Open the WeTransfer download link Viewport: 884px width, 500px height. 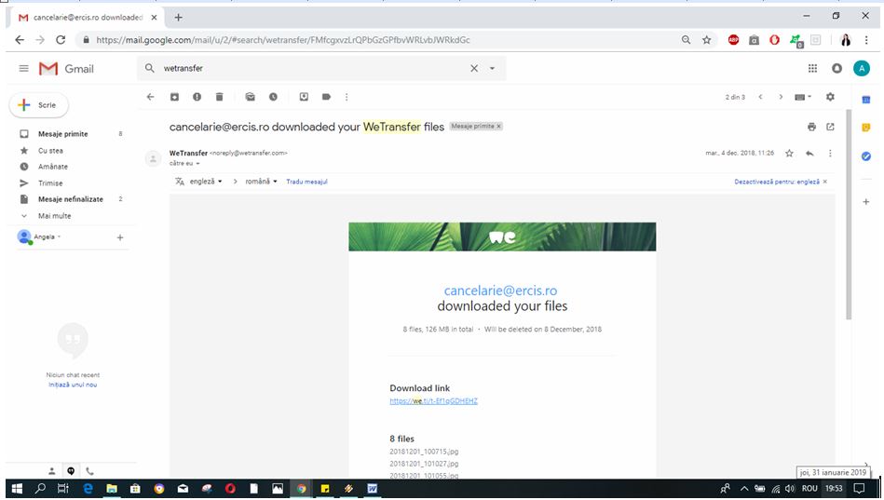click(433, 401)
